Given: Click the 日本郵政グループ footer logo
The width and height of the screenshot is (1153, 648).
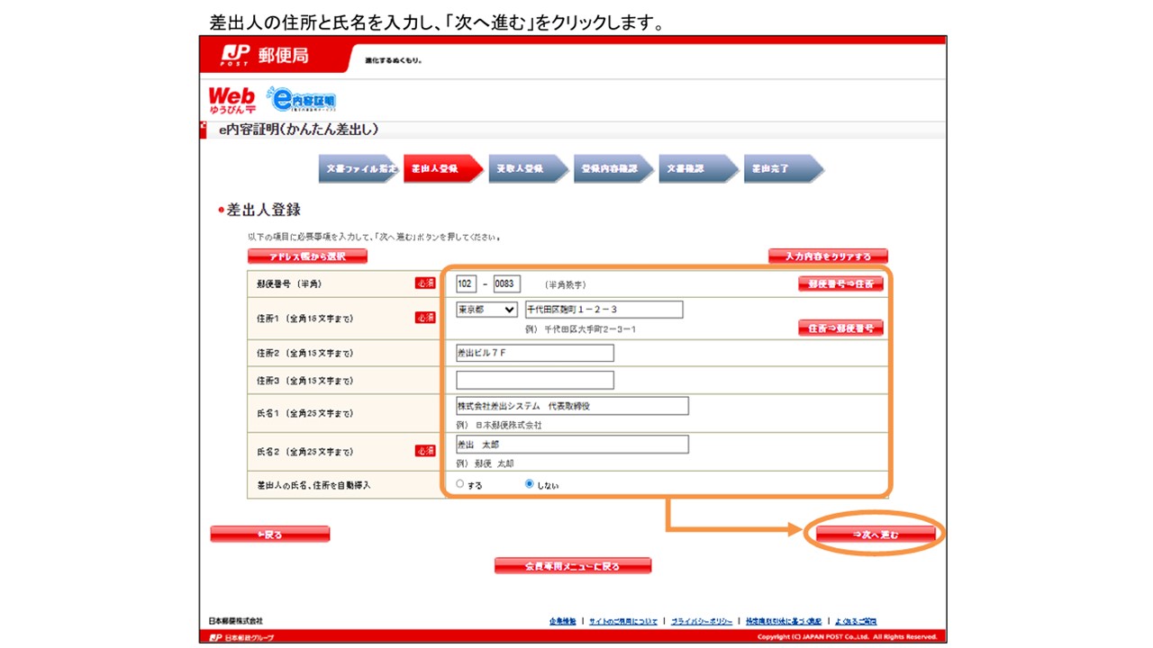Looking at the screenshot, I should pyautogui.click(x=241, y=637).
